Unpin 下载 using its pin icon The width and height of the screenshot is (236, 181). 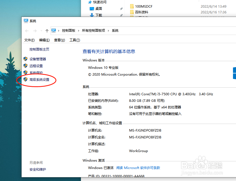[121, 15]
